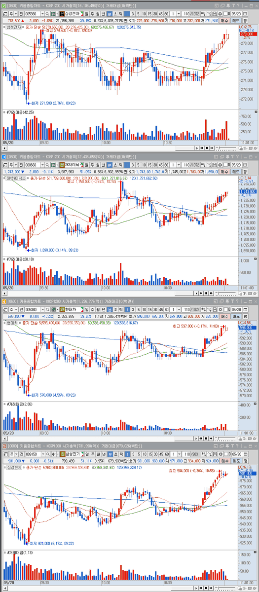Open the stock code dropdown next to 005380
The height and width of the screenshot is (592, 259).
pyautogui.click(x=43, y=308)
